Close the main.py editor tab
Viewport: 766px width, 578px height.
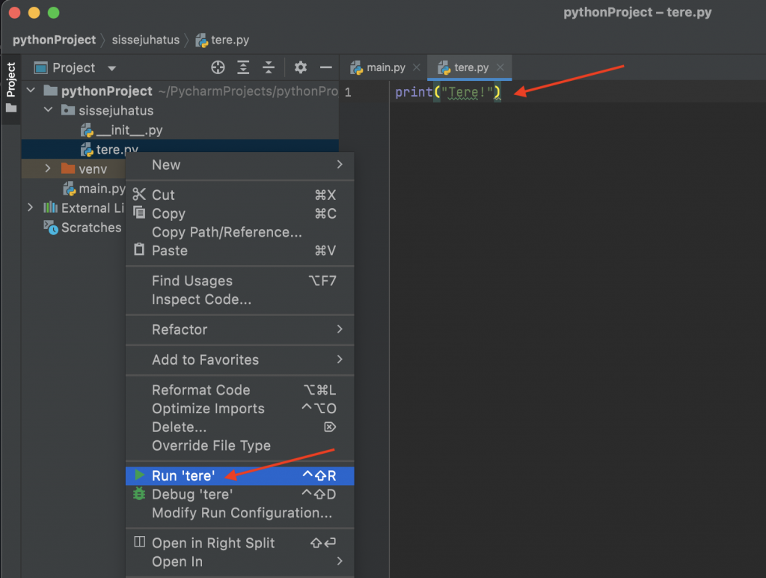(417, 67)
